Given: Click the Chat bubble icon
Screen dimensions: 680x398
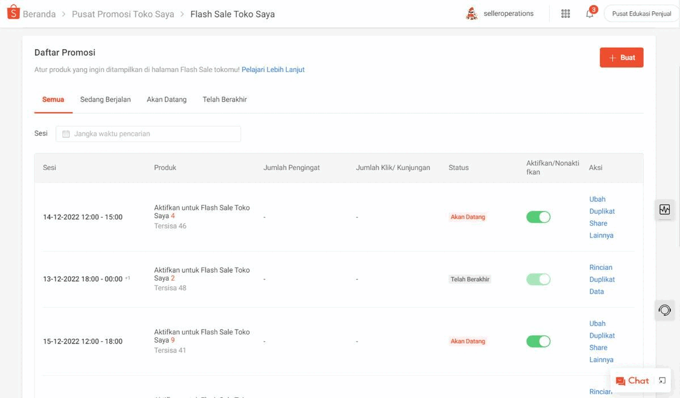Looking at the screenshot, I should 620,381.
